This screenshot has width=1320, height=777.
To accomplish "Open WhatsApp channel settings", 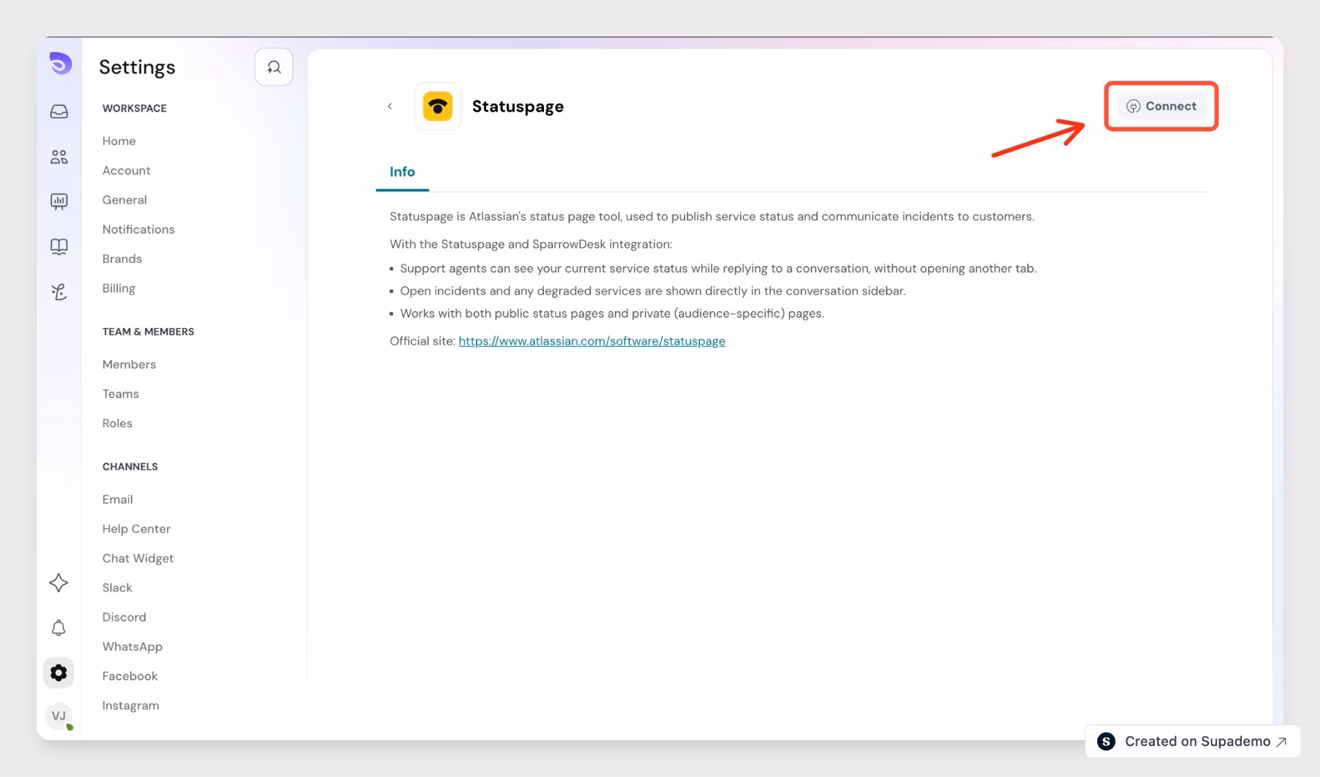I will point(132,646).
